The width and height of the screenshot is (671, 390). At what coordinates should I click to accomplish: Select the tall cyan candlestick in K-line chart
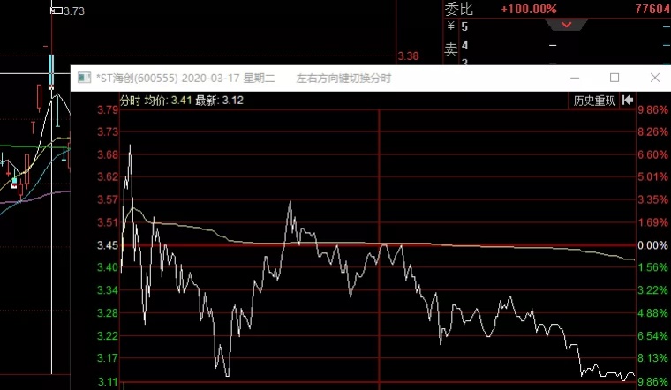coord(51,71)
